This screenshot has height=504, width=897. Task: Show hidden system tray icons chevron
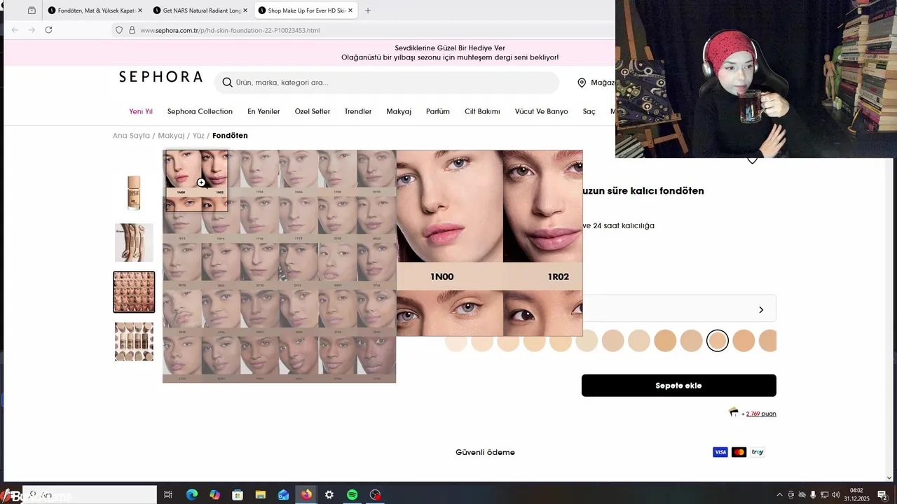pyautogui.click(x=779, y=495)
